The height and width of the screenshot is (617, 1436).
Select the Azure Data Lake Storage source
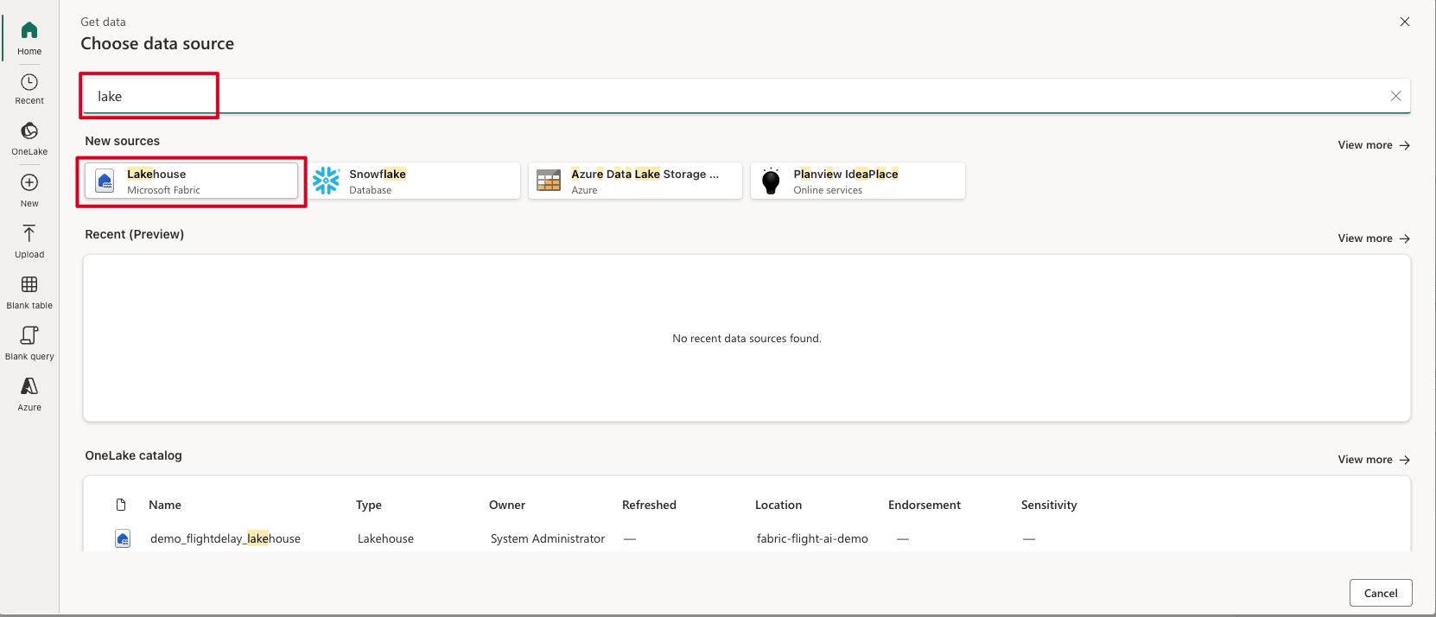635,181
